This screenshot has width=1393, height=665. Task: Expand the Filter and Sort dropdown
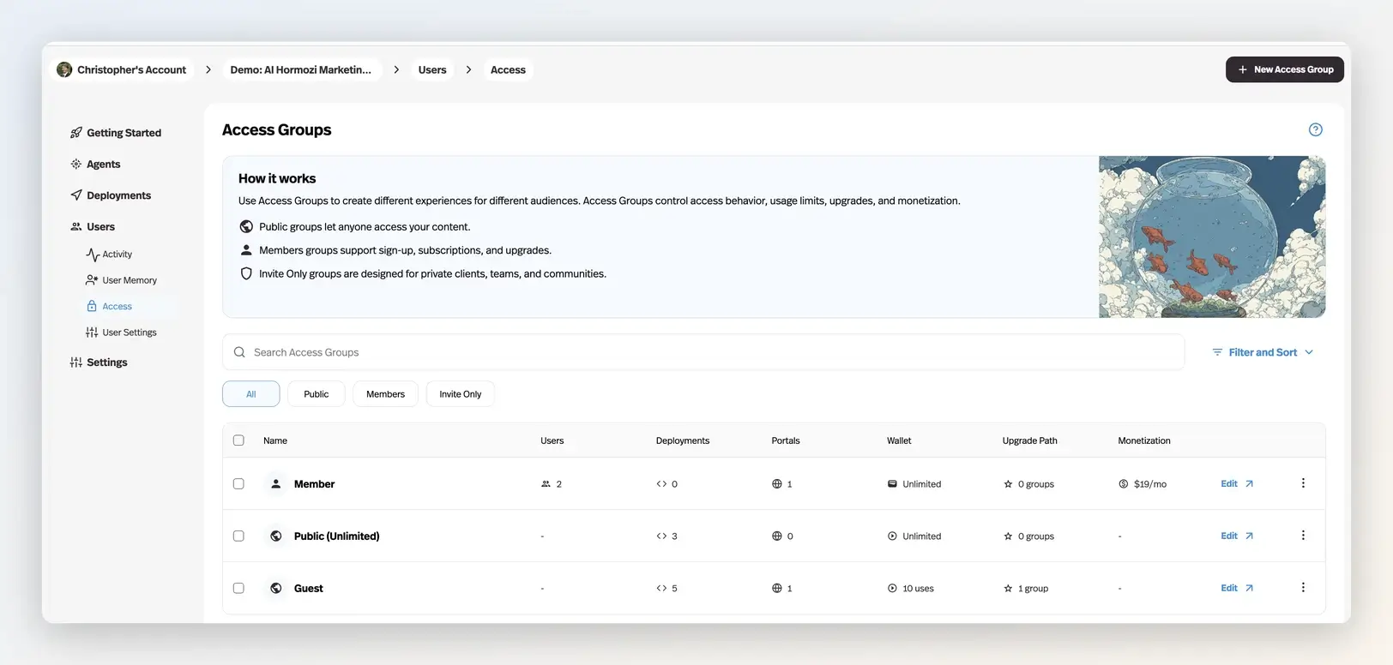[x=1263, y=352]
